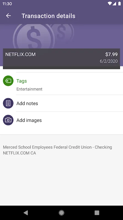Tap the 6/2/2020 transaction date

click(109, 61)
